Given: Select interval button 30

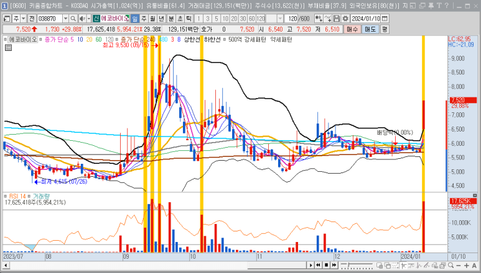Looking at the screenshot, I should [243, 19].
